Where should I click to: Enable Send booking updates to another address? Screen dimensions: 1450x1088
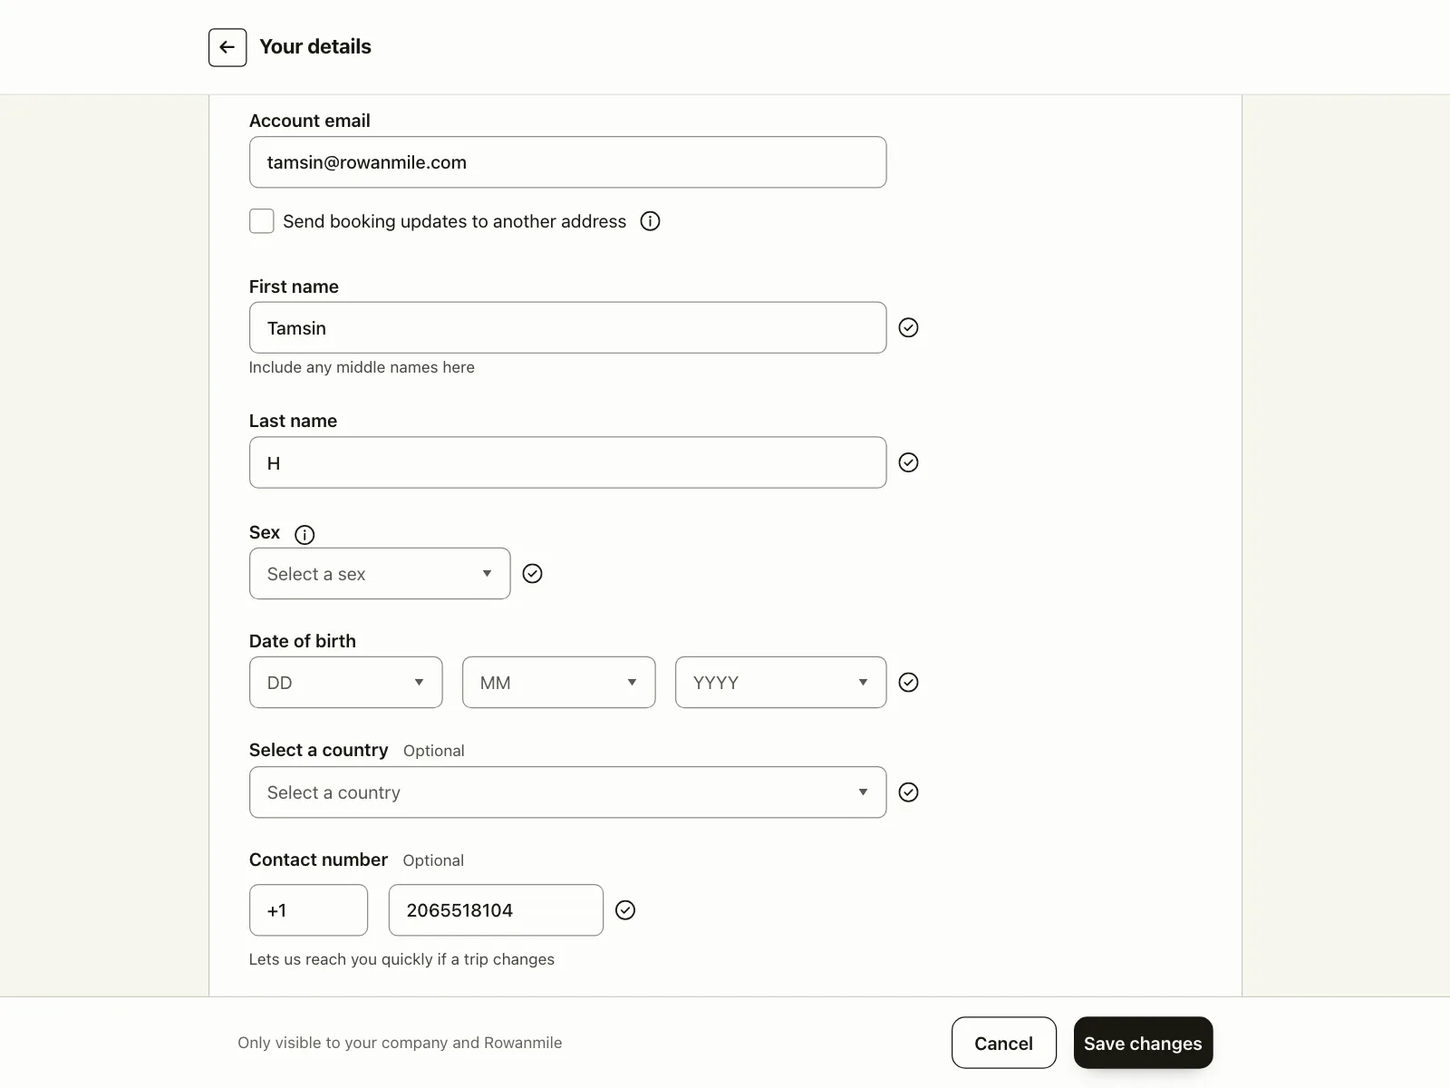262,221
